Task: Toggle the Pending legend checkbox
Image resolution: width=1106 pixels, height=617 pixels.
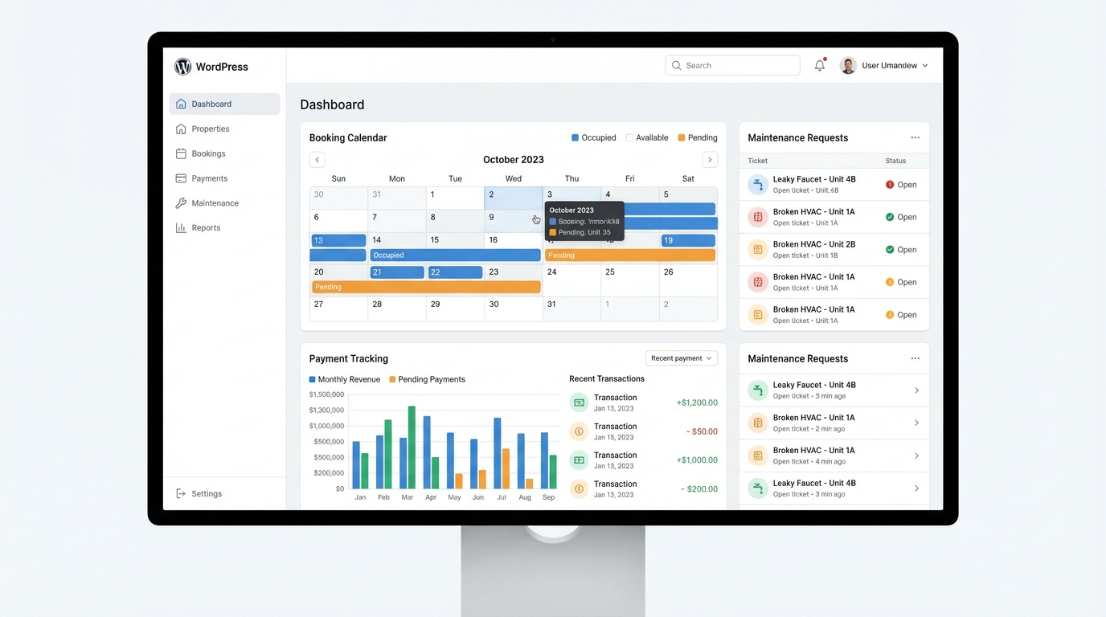Action: point(679,137)
